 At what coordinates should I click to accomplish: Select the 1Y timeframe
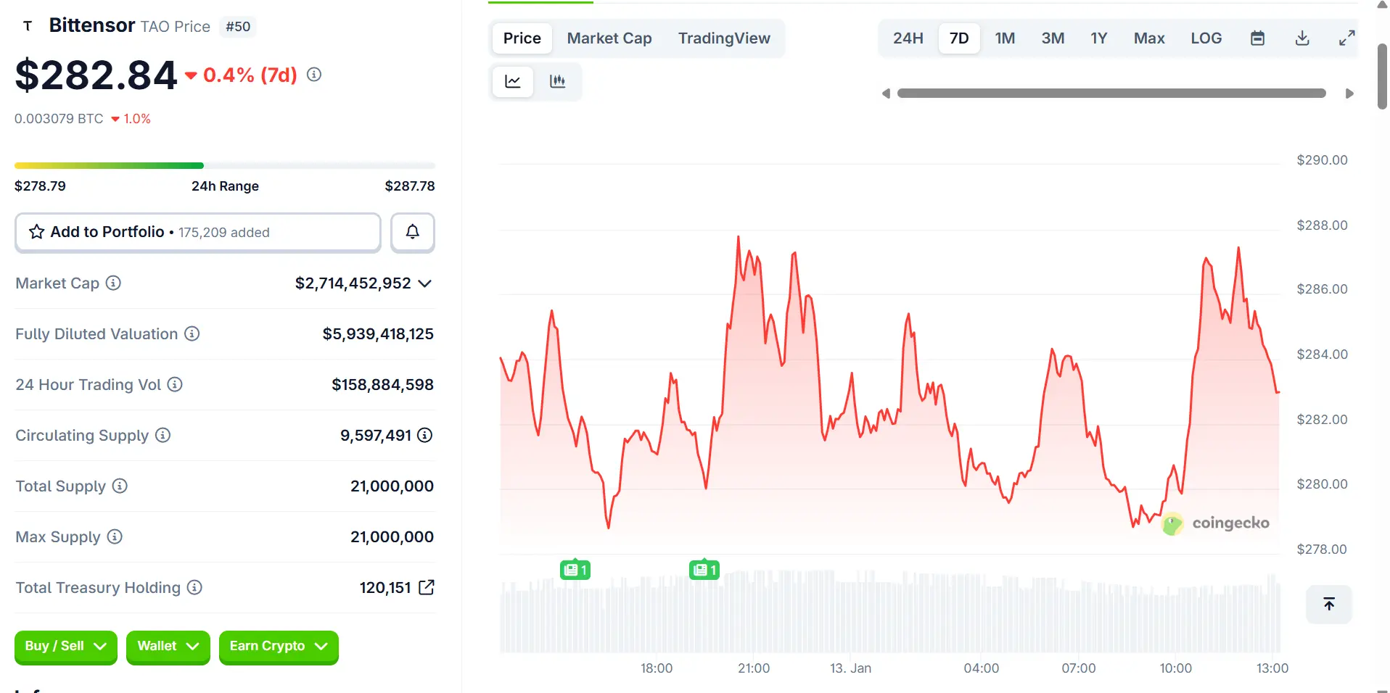1098,38
